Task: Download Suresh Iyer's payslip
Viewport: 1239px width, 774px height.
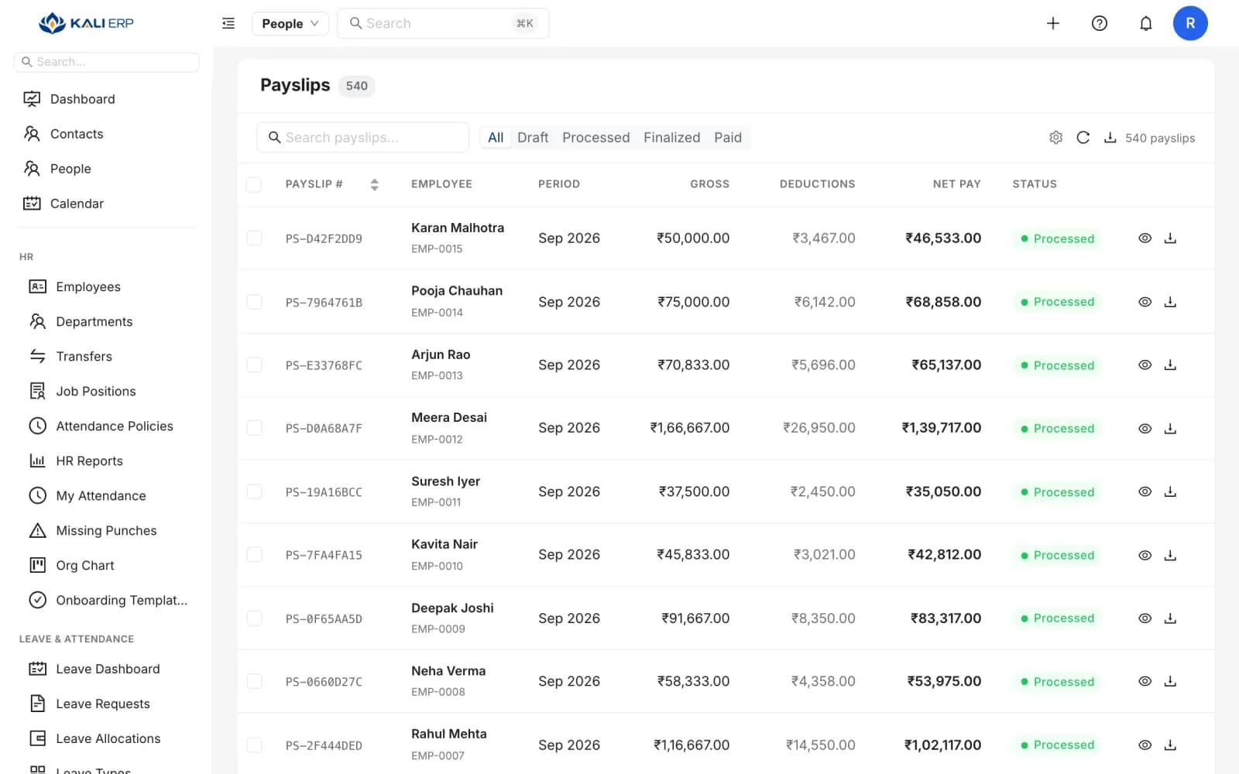Action: click(x=1171, y=491)
